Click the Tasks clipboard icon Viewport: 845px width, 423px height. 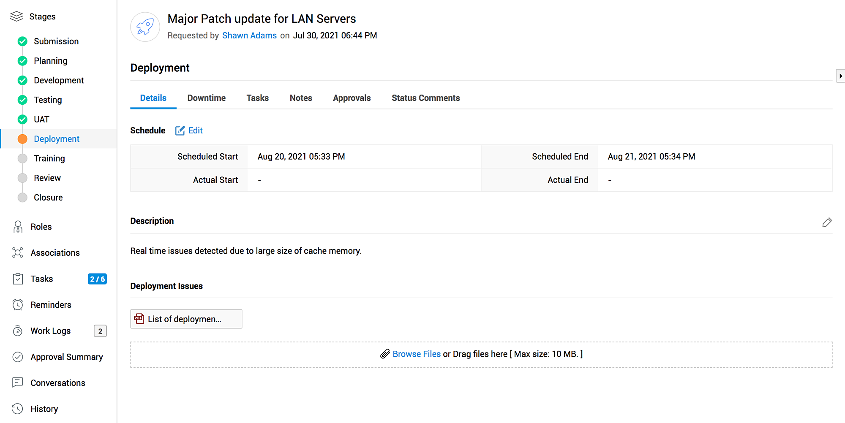click(18, 279)
